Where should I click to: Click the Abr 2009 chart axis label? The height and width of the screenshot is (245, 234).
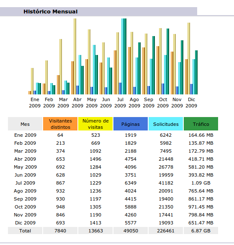(x=77, y=102)
